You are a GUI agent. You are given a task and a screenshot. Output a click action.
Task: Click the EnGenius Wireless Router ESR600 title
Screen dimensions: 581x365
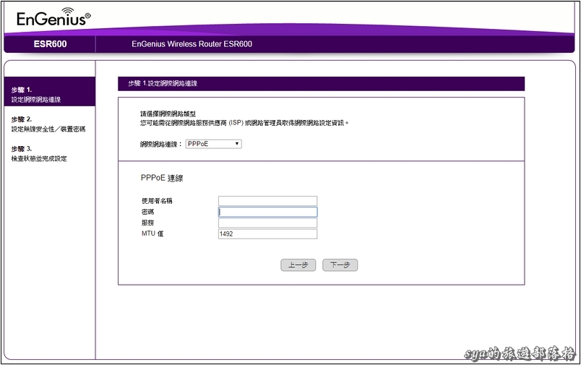(x=191, y=44)
